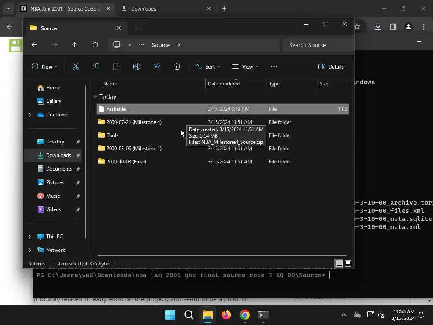The width and height of the screenshot is (433, 325).
Task: Select the makefile file
Action: (222, 109)
